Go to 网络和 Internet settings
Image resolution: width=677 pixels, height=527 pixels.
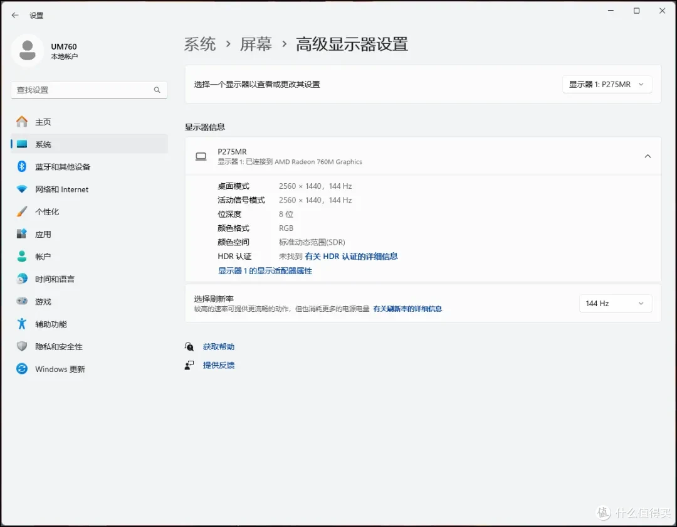[90, 189]
